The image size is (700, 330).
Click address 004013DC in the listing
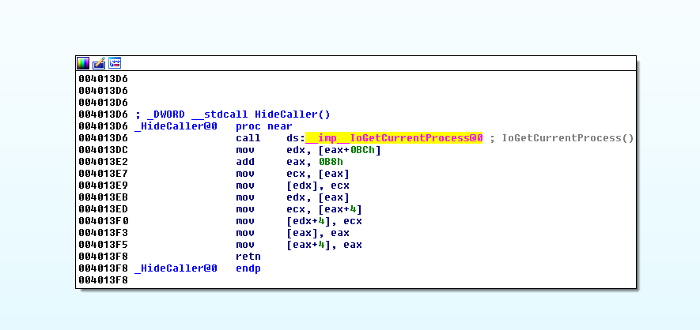pos(103,150)
